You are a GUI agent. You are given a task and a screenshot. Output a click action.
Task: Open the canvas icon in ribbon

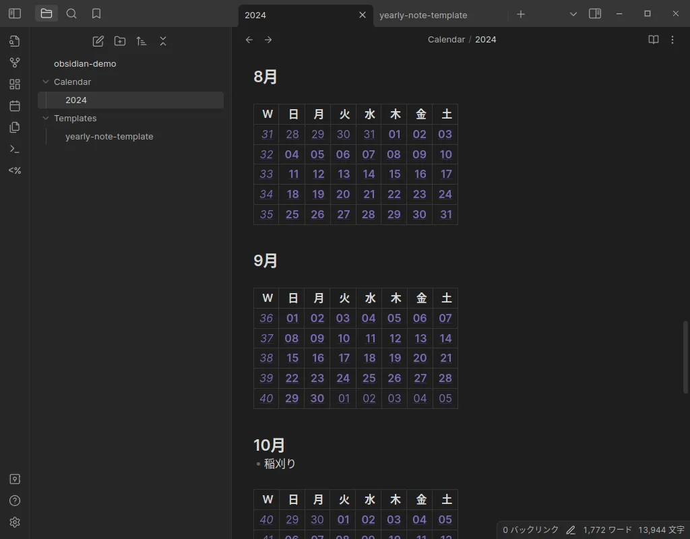[x=15, y=84]
